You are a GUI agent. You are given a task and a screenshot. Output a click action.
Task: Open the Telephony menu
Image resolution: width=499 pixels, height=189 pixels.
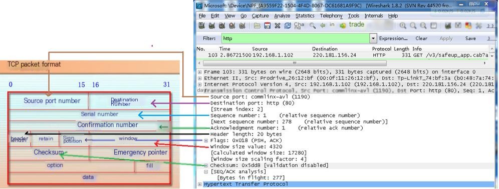(x=331, y=15)
